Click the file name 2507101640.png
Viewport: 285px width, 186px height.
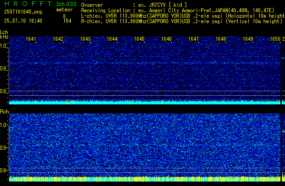(23, 12)
